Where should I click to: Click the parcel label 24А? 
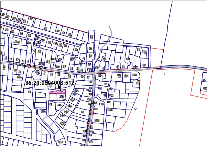click(x=43, y=112)
